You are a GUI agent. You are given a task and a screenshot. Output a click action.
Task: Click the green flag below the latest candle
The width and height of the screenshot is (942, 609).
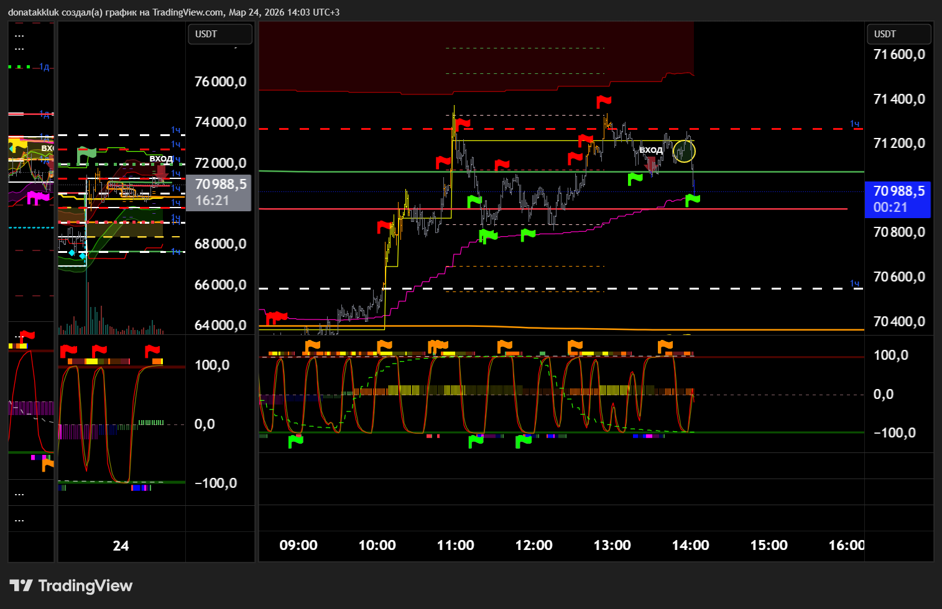pos(692,199)
